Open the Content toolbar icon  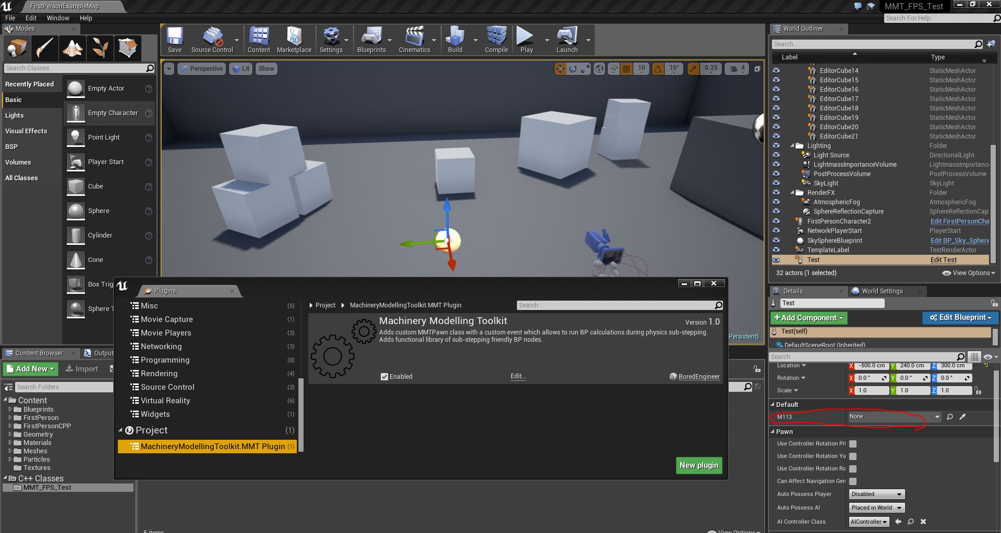(x=259, y=40)
